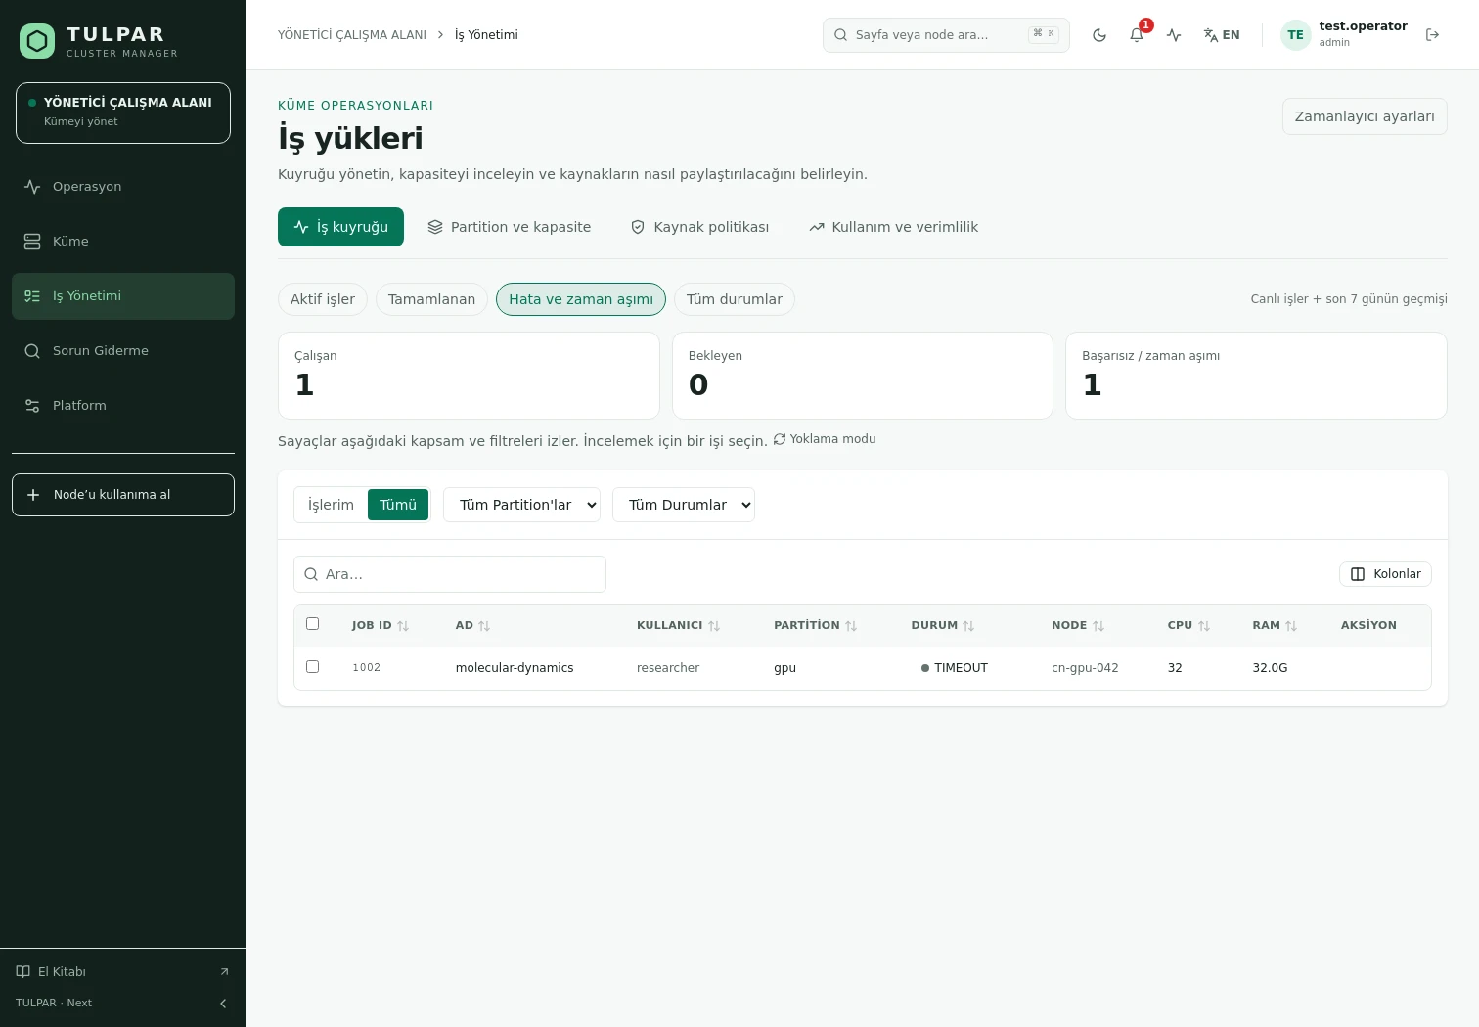
Task: Switch the job scope to İşlerim
Action: tap(331, 505)
